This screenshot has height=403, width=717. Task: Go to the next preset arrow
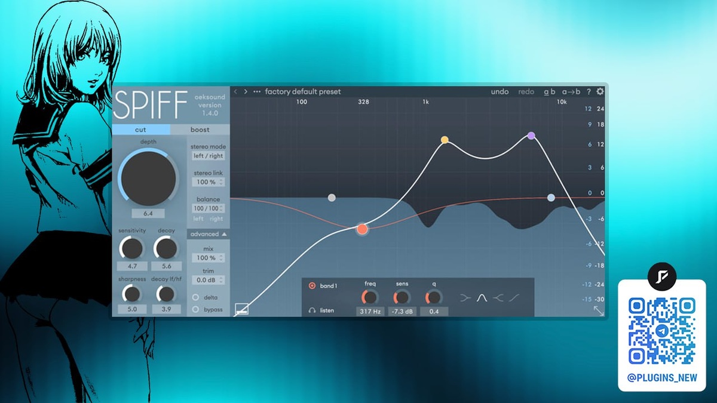pos(246,92)
